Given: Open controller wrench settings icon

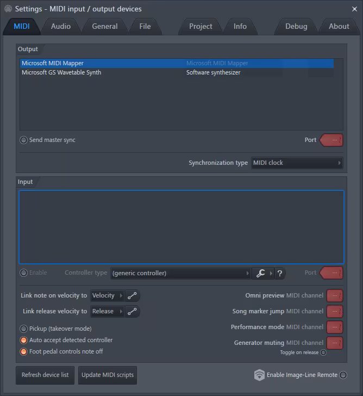Looking at the screenshot, I should click(x=260, y=273).
